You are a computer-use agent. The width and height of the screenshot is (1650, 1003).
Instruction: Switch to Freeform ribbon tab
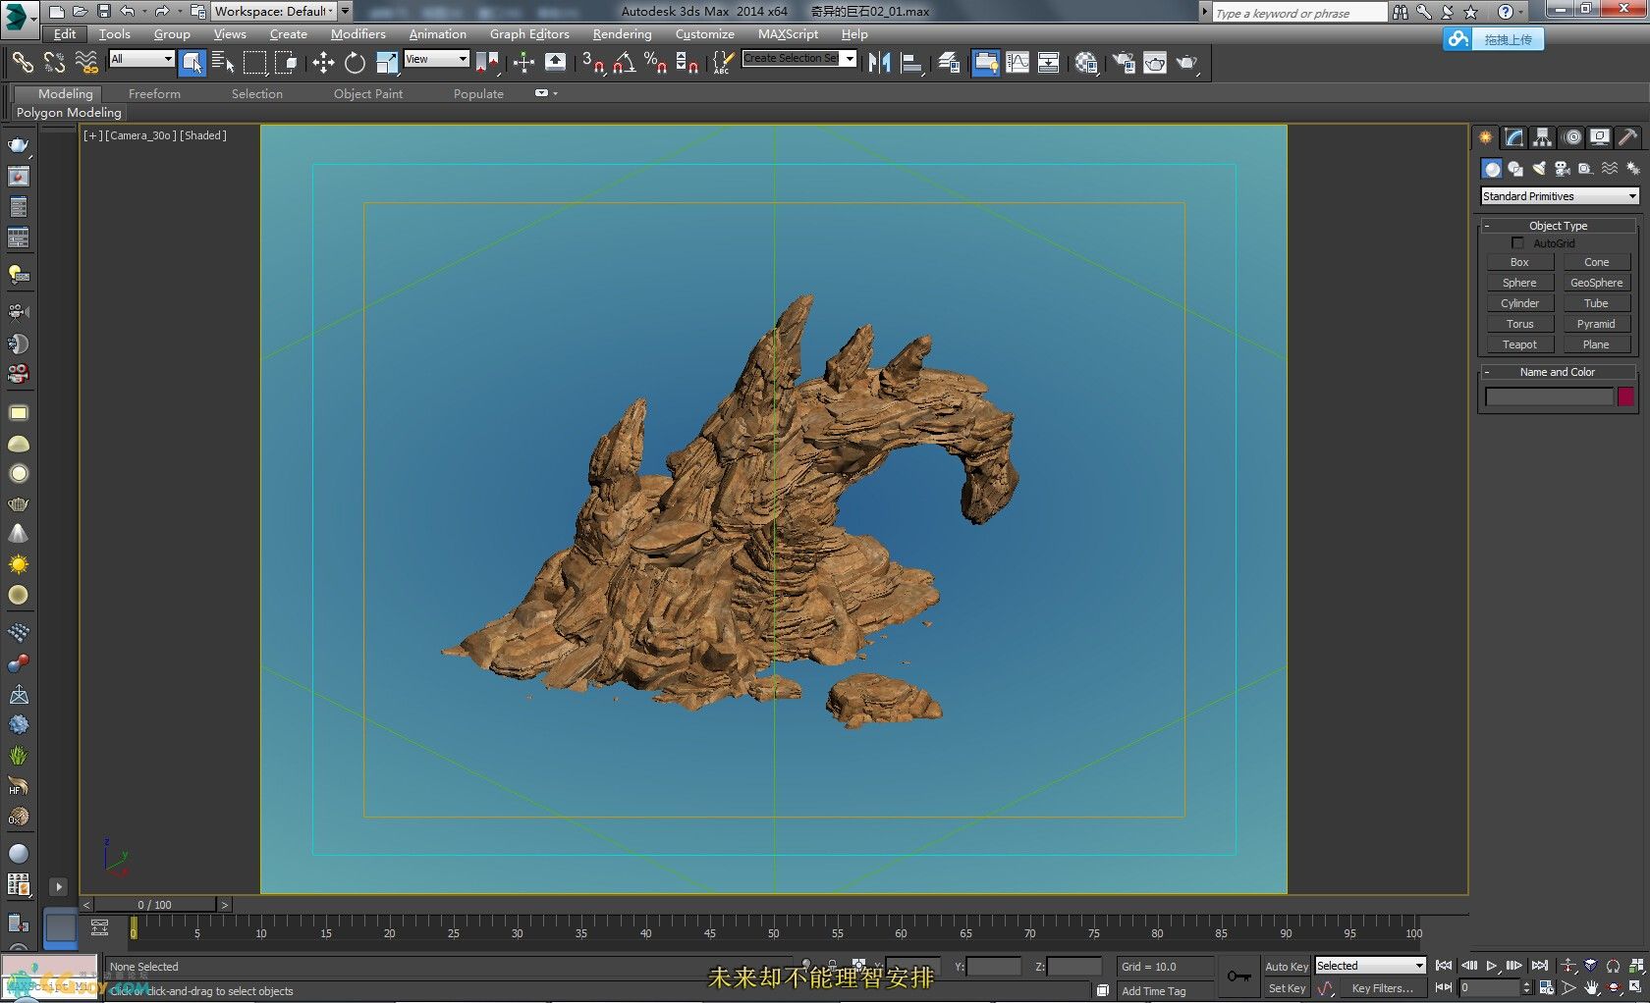click(x=154, y=94)
